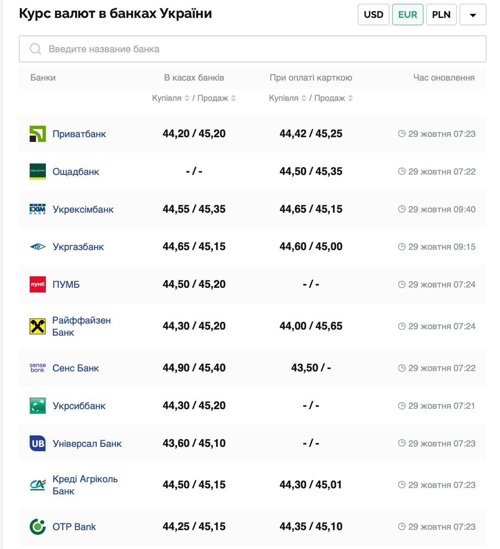Switch currency to PLN

click(x=441, y=15)
